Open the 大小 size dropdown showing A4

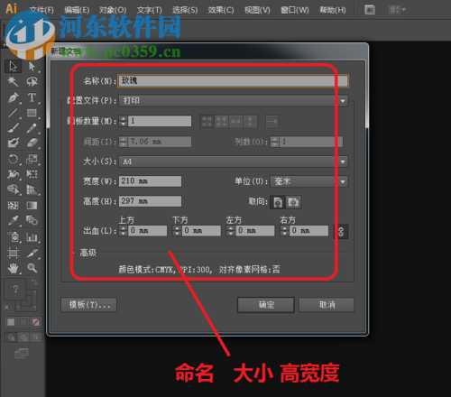pyautogui.click(x=233, y=162)
